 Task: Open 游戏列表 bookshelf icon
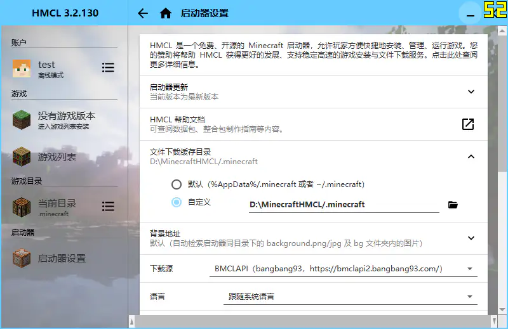22,157
